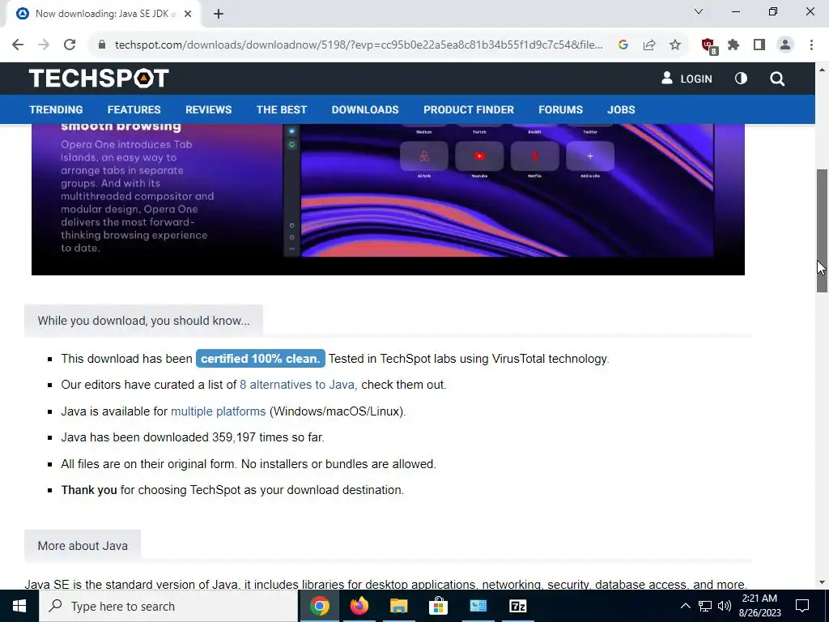This screenshot has width=829, height=622.
Task: Open the notification center icon
Action: coord(802,606)
